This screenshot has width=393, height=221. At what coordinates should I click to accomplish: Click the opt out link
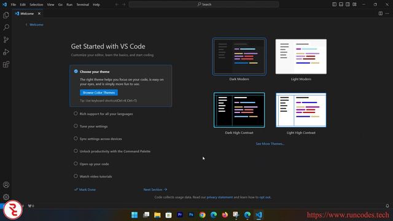pos(265,197)
